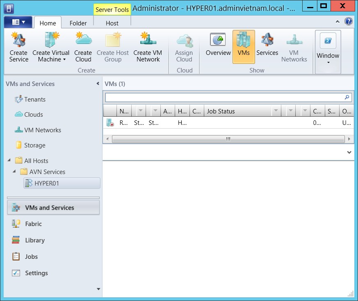Click the Assign Cloud ribbon icon
Screen dimensions: 358x301
(184, 47)
